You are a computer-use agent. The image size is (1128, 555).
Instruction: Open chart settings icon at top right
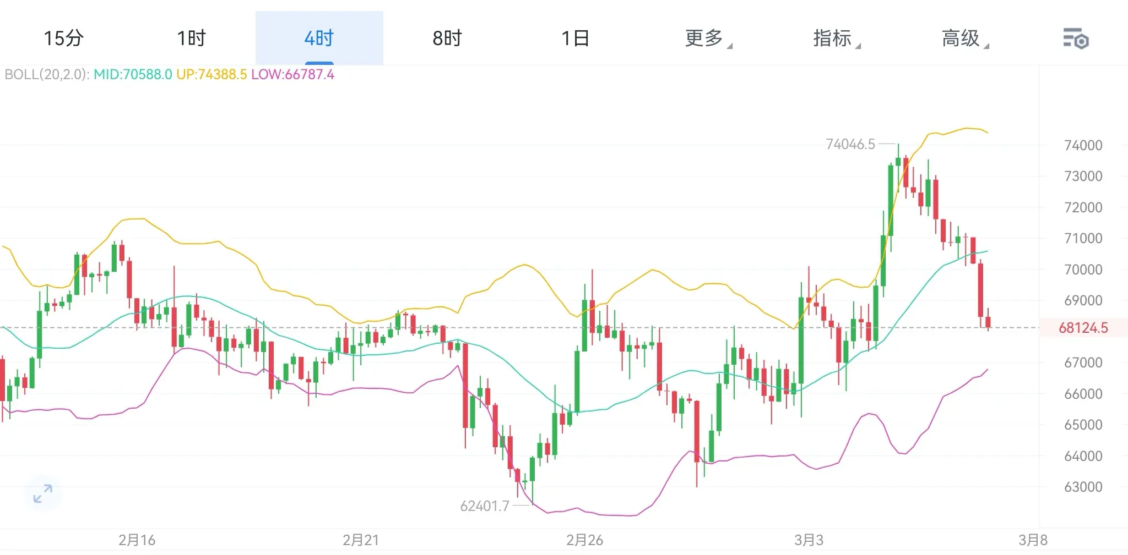(x=1075, y=39)
